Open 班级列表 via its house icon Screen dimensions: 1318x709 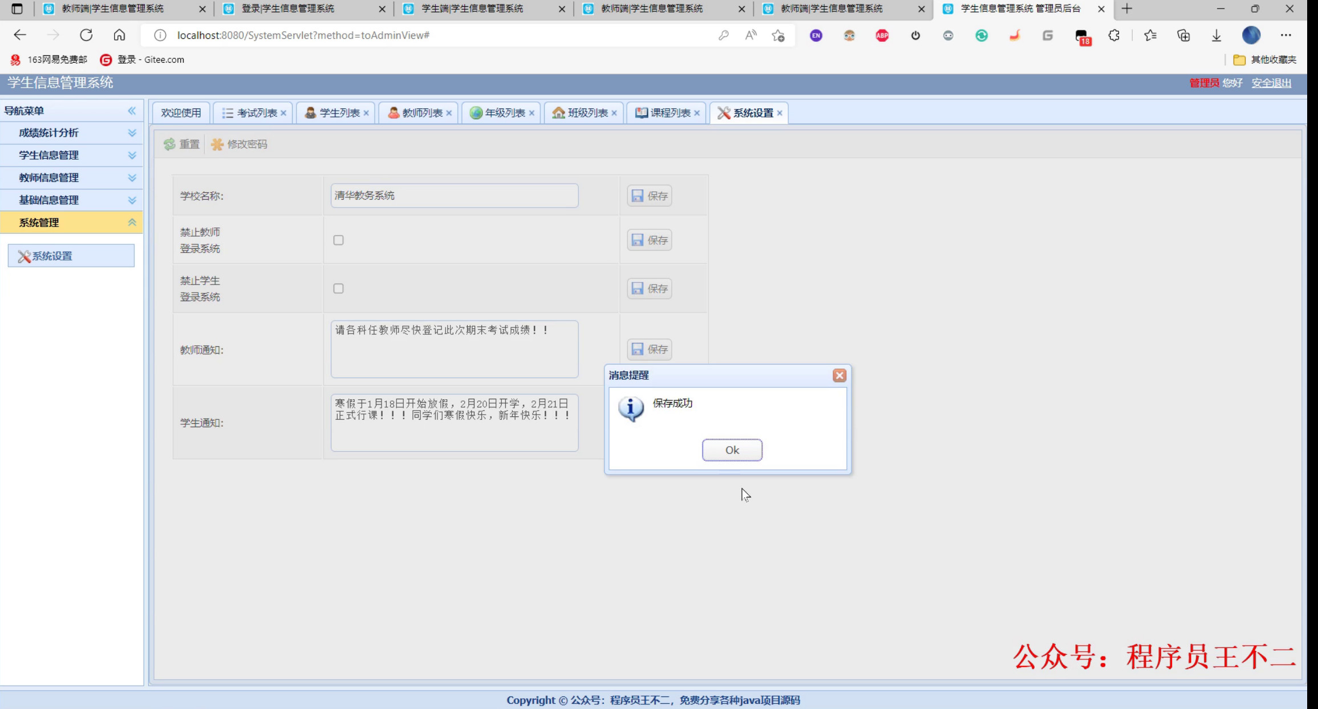pos(558,112)
